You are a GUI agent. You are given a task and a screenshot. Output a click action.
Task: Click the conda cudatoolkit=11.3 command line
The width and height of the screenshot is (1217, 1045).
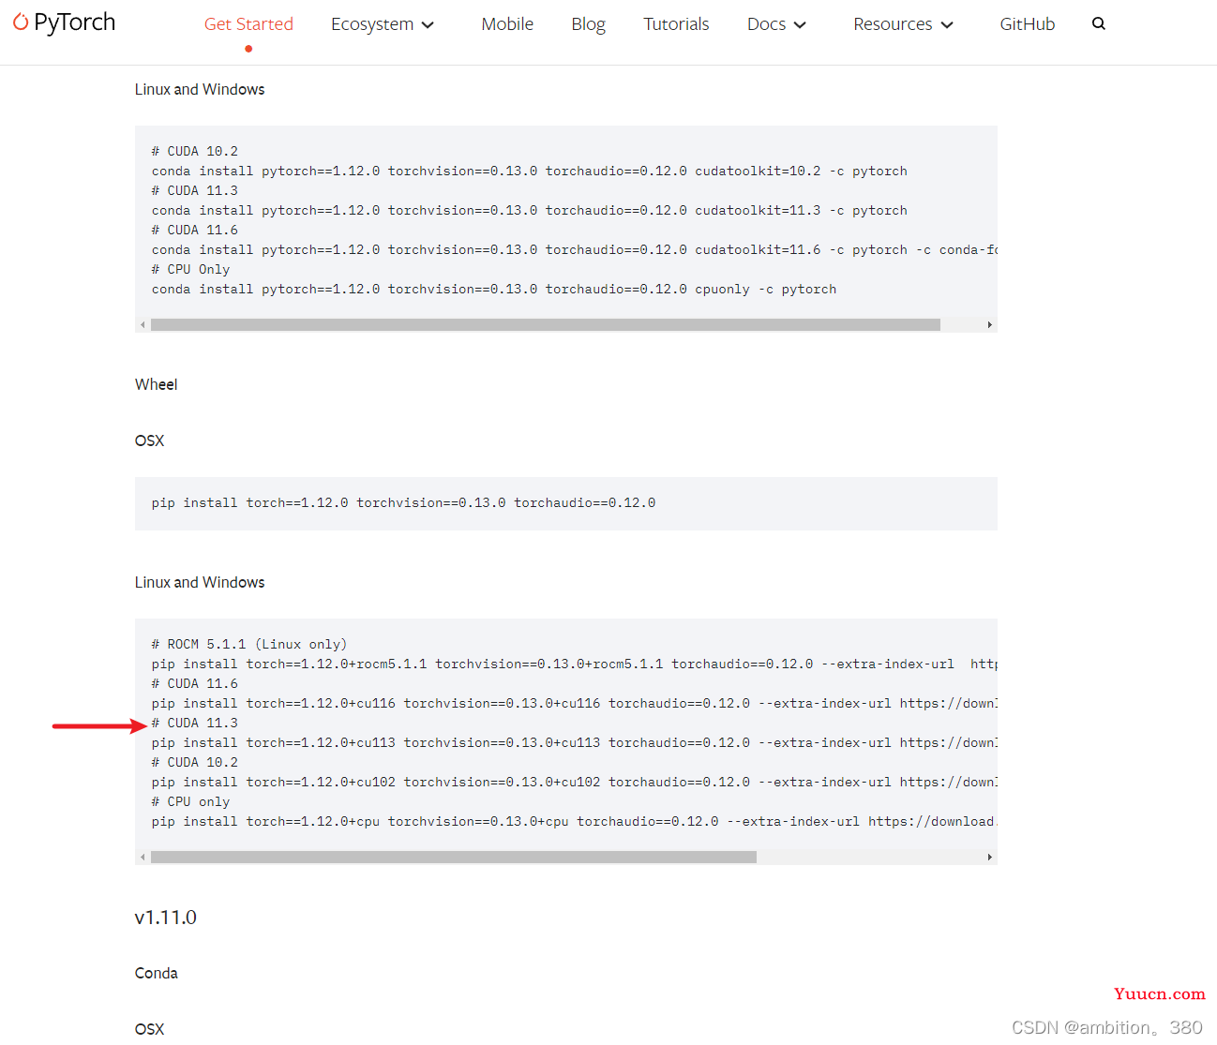[x=530, y=211]
